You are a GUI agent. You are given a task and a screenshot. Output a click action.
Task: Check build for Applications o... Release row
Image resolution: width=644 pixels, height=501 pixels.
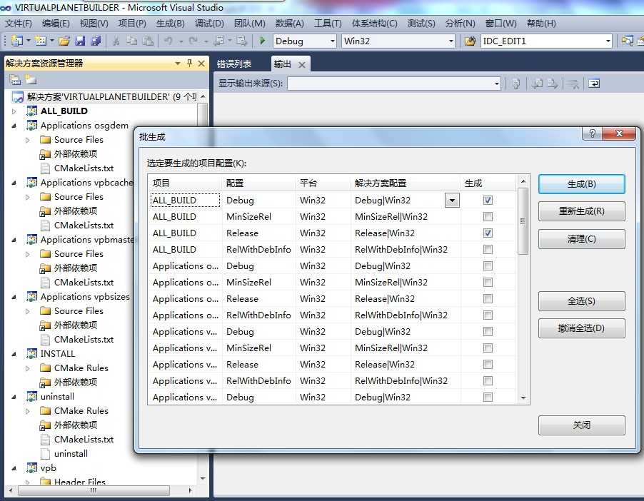tap(488, 299)
